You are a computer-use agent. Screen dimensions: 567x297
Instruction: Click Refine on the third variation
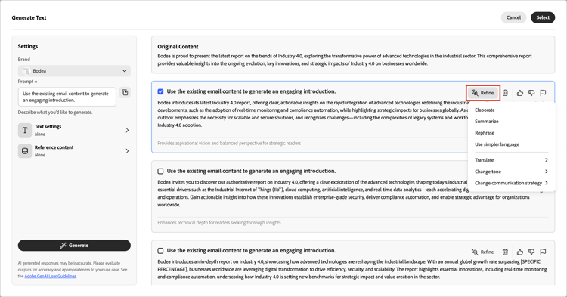pyautogui.click(x=483, y=252)
